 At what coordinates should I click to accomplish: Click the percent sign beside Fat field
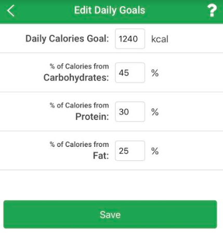point(155,151)
